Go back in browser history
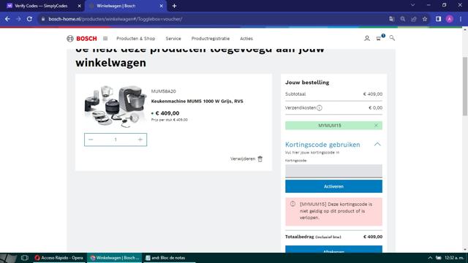 coord(7,19)
